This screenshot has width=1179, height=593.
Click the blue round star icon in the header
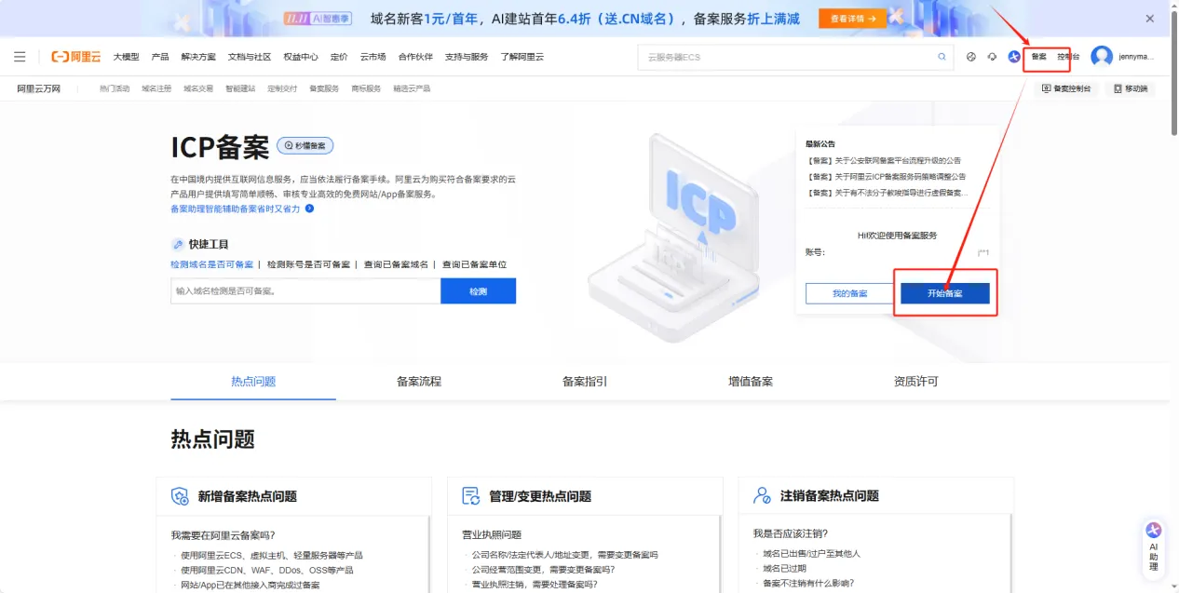click(x=1014, y=57)
